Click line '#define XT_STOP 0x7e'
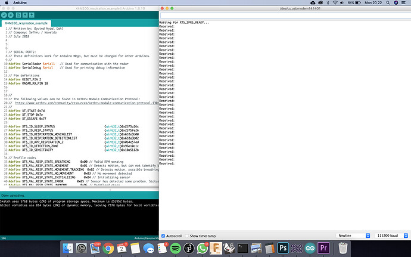The width and height of the screenshot is (411, 257). pyautogui.click(x=26, y=114)
